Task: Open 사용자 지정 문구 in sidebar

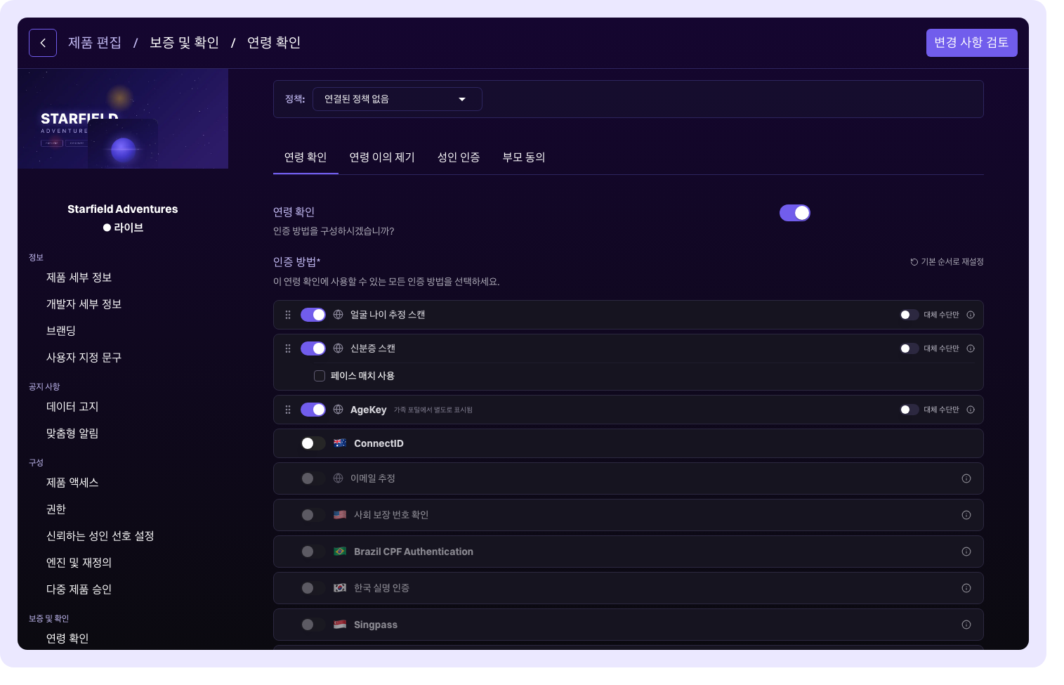Action: pyautogui.click(x=84, y=358)
